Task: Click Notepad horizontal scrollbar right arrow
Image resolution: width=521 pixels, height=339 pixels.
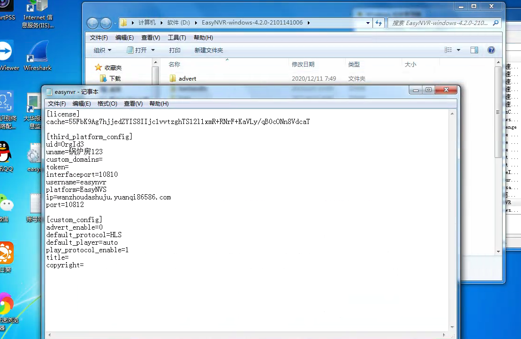Action: 444,335
